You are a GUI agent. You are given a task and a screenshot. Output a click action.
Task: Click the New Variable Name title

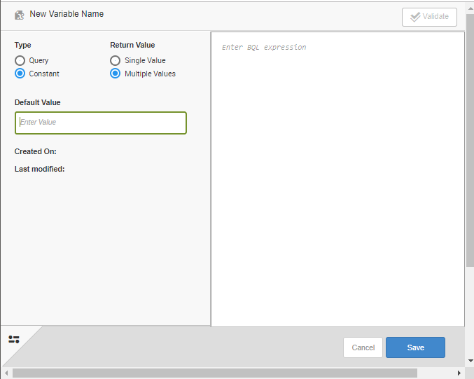tap(67, 14)
